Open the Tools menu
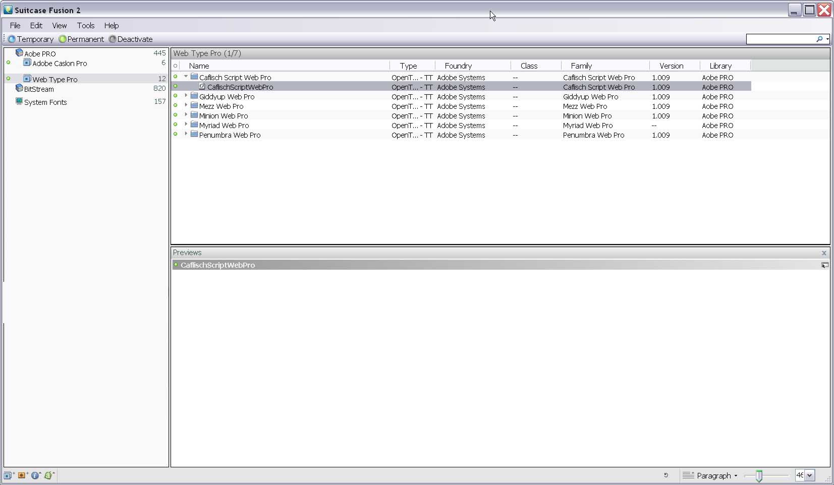The image size is (834, 485). click(85, 25)
